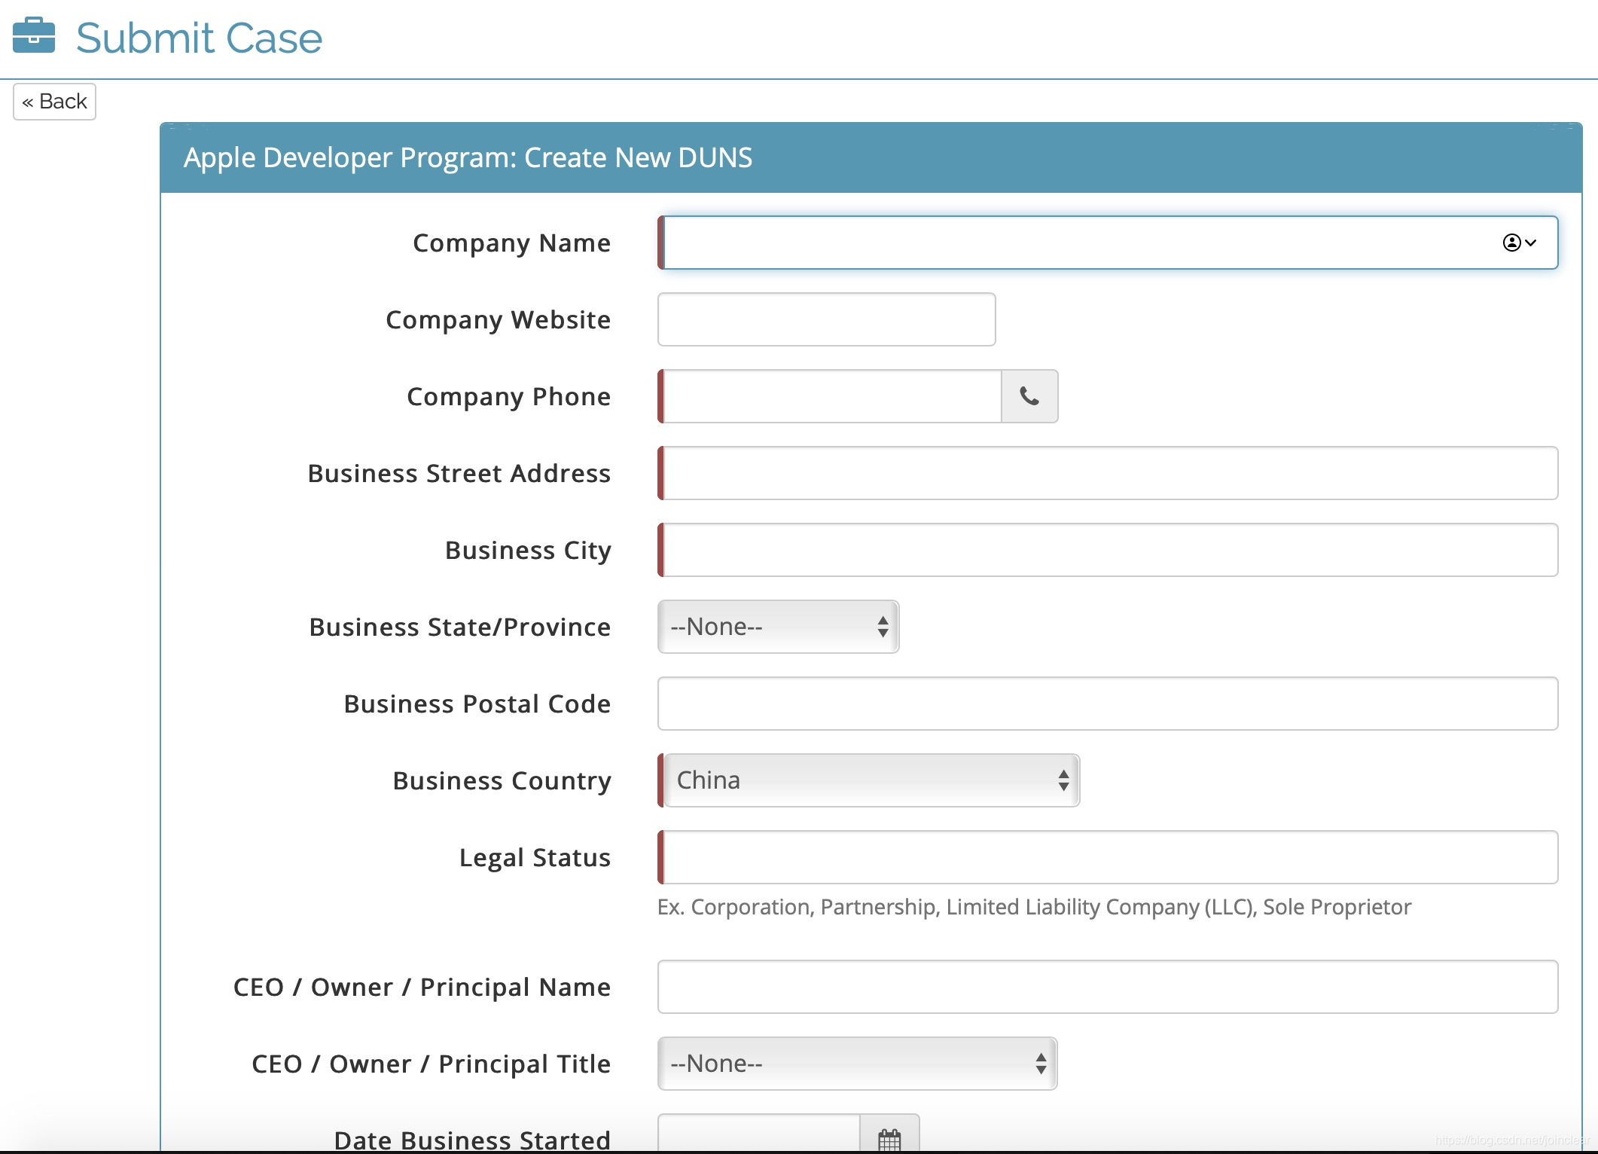The image size is (1598, 1154).
Task: Select the Business Street Address field
Action: (x=1108, y=473)
